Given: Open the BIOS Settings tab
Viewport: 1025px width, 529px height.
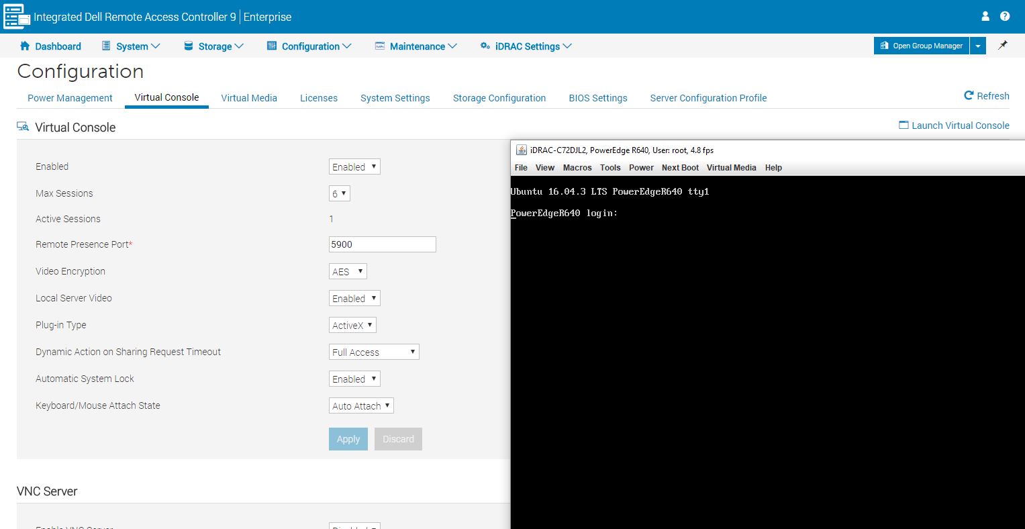Looking at the screenshot, I should click(x=598, y=98).
